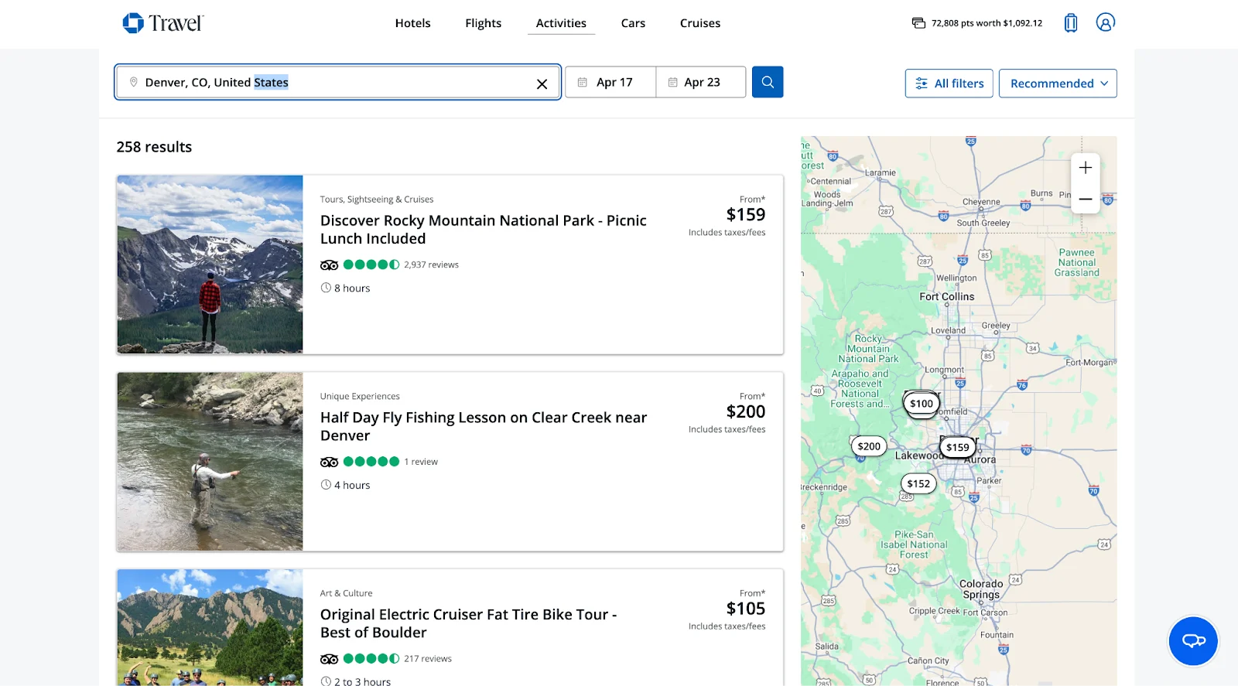Image resolution: width=1238 pixels, height=686 pixels.
Task: Clear the destination field with X
Action: 542,84
